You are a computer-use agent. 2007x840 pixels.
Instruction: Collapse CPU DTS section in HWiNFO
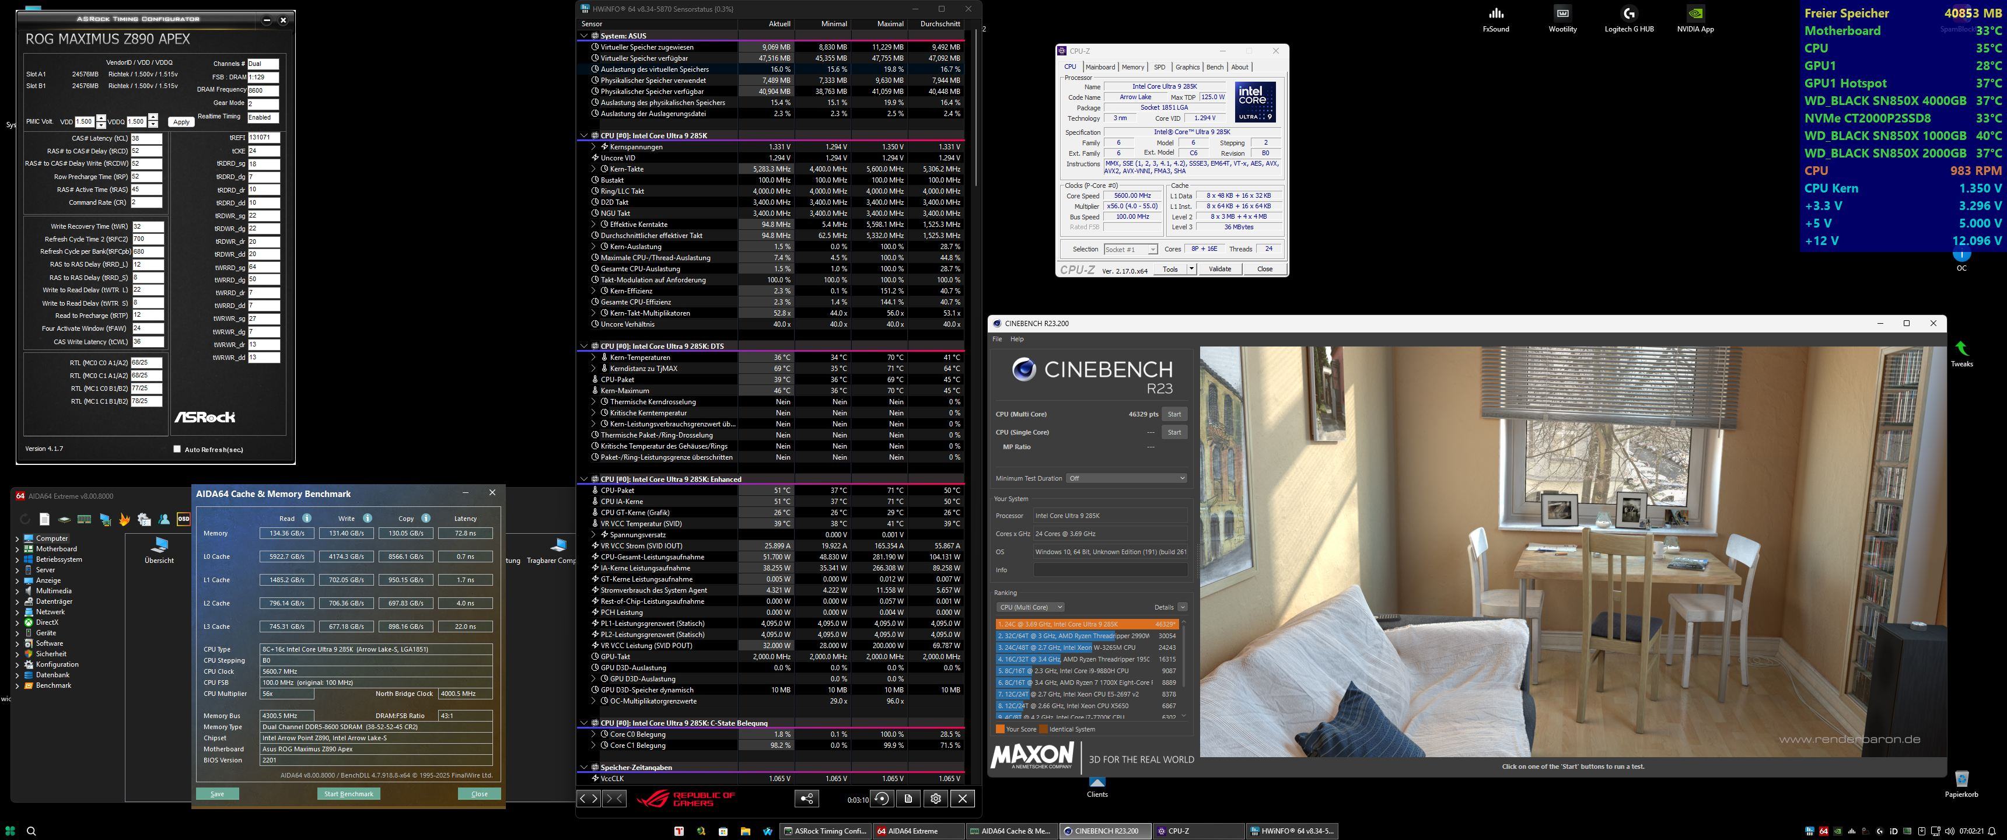(x=583, y=346)
